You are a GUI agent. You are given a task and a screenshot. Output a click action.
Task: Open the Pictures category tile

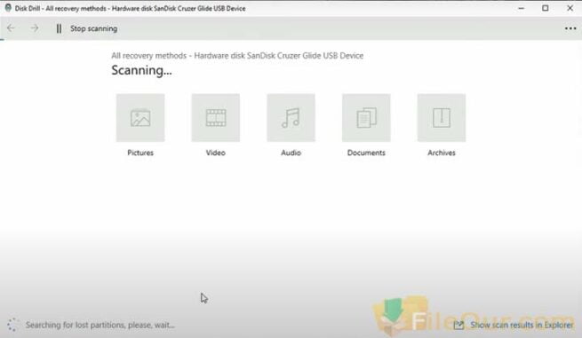pos(140,118)
